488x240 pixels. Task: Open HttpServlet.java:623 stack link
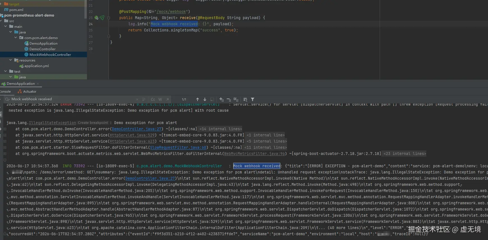(x=132, y=141)
